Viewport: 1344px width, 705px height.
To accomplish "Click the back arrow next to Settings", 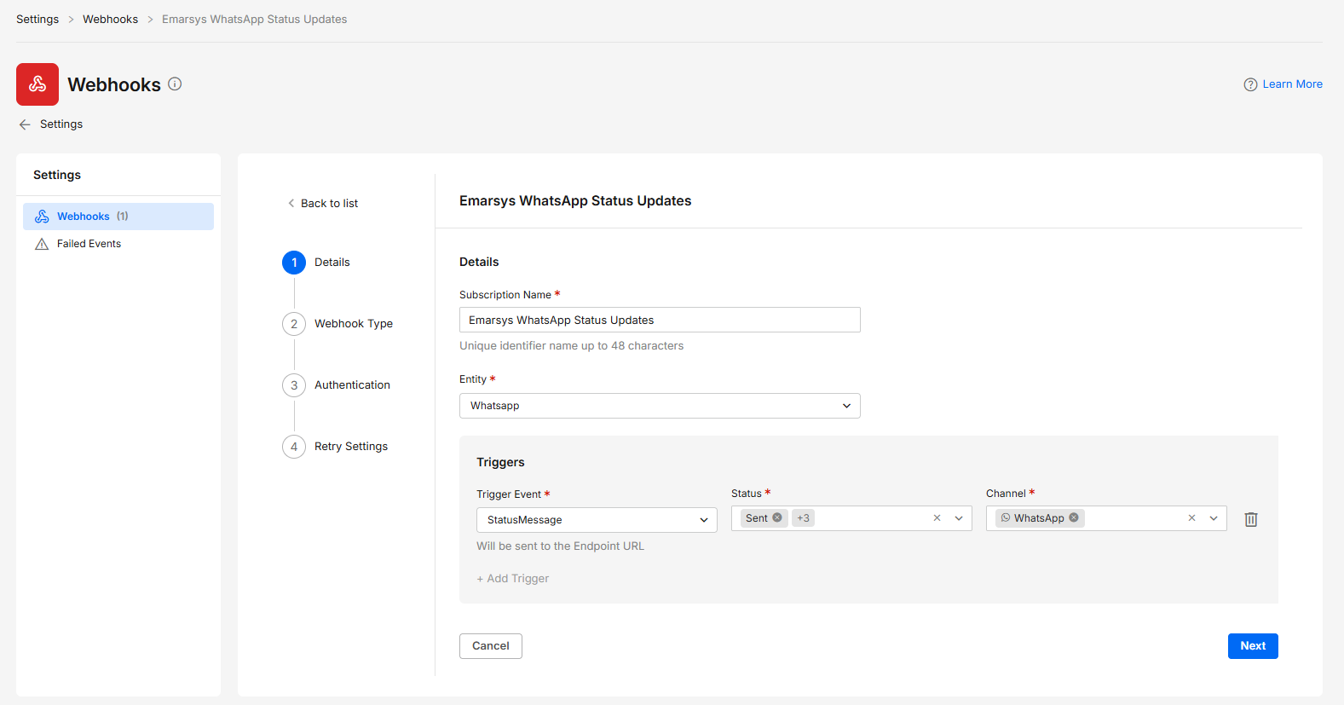I will [25, 124].
